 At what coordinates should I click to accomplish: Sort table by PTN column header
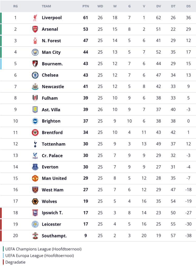pos(86,6)
